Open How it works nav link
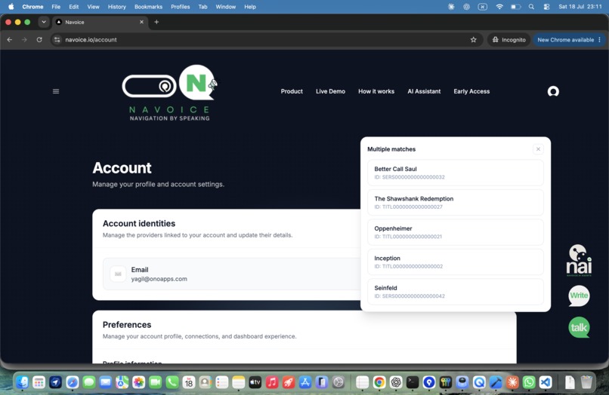The height and width of the screenshot is (395, 609). click(x=376, y=91)
